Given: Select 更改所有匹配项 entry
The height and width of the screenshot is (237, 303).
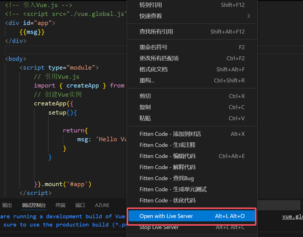Looking at the screenshot, I should (192, 58).
